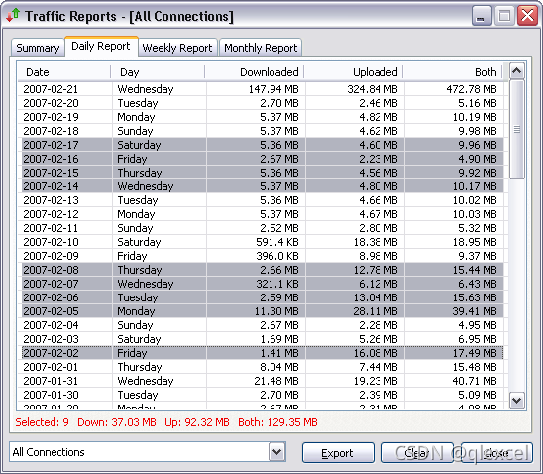Click the 18.38 MB uploaded value
The image size is (543, 474).
(x=376, y=242)
